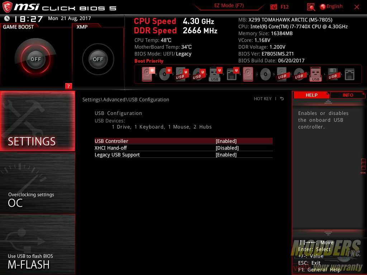Select the first UEFI hard disk boot icon
367x275 pixels.
[x=148, y=74]
